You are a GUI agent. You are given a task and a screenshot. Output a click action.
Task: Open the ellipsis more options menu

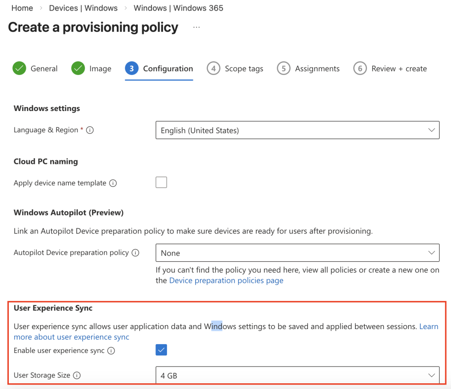(196, 27)
